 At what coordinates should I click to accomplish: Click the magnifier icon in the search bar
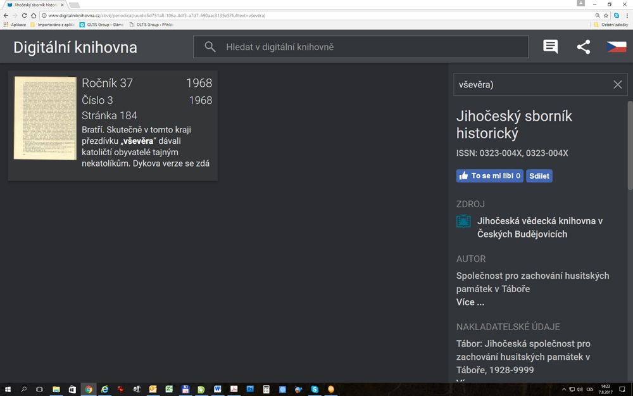210,47
